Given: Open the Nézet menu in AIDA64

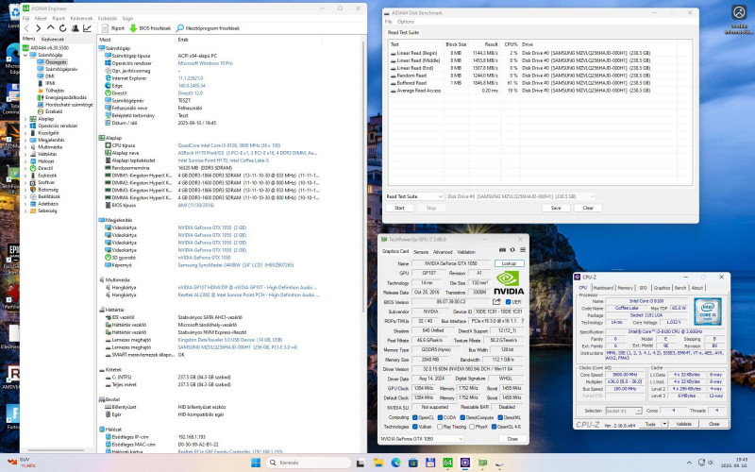Looking at the screenshot, I should coord(41,18).
